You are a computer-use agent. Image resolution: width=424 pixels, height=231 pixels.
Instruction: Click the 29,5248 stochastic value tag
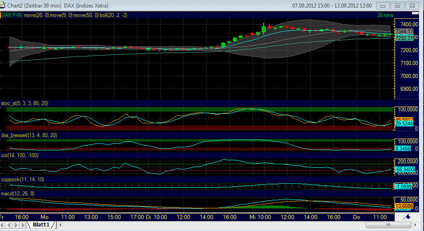pos(404,124)
